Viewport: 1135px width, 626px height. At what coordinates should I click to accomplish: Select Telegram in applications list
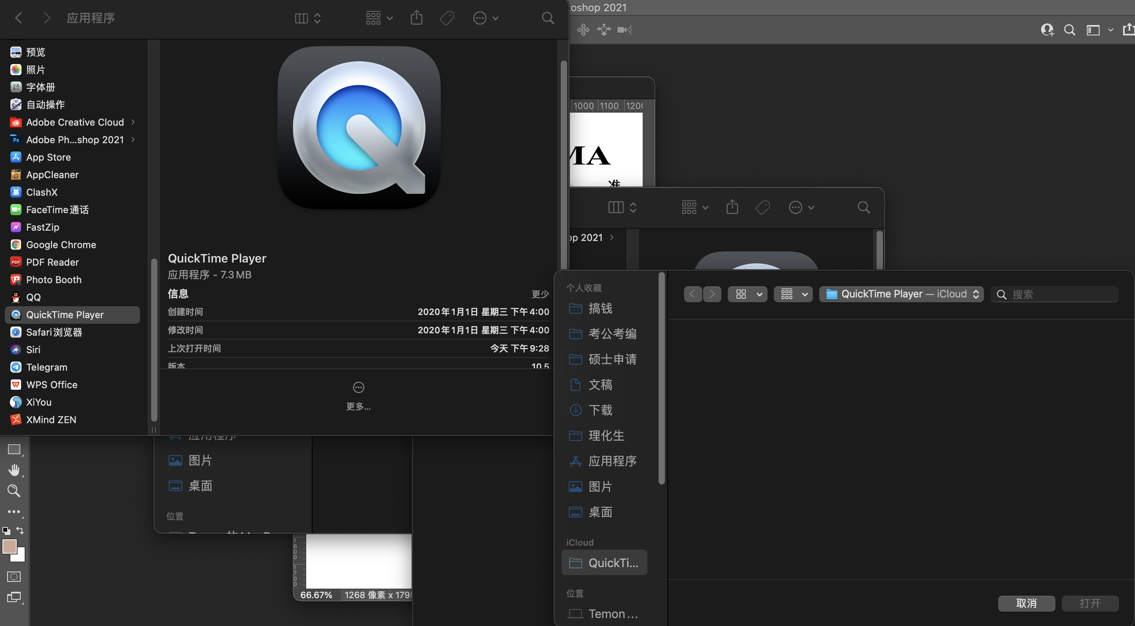coord(47,367)
